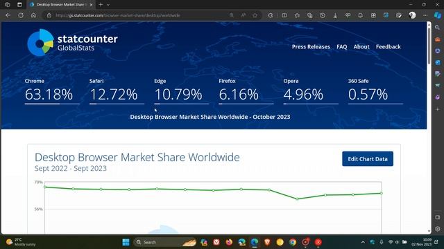Open Press Releases link

(x=311, y=47)
